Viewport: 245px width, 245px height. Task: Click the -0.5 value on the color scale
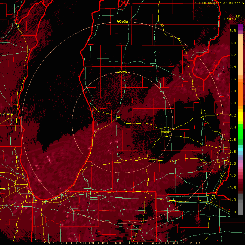pos(232,188)
